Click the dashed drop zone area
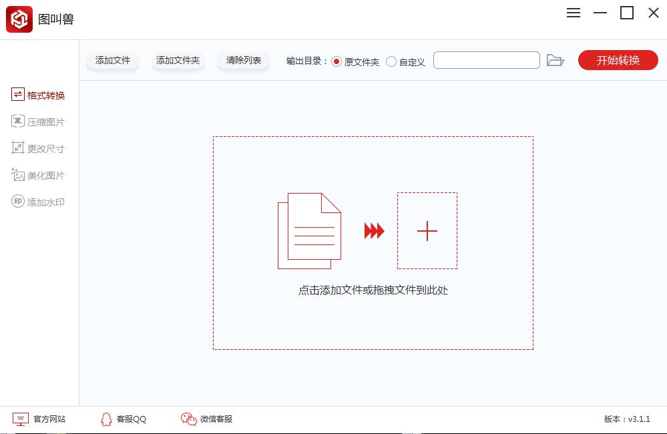This screenshot has height=434, width=667. tap(373, 320)
